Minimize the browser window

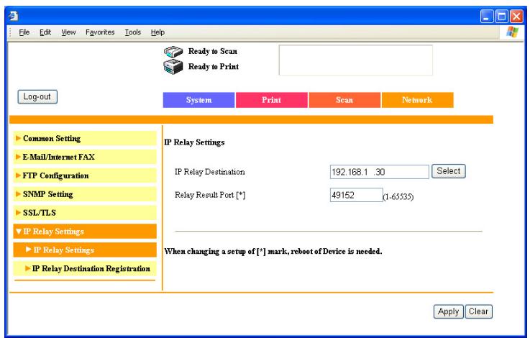(487, 17)
